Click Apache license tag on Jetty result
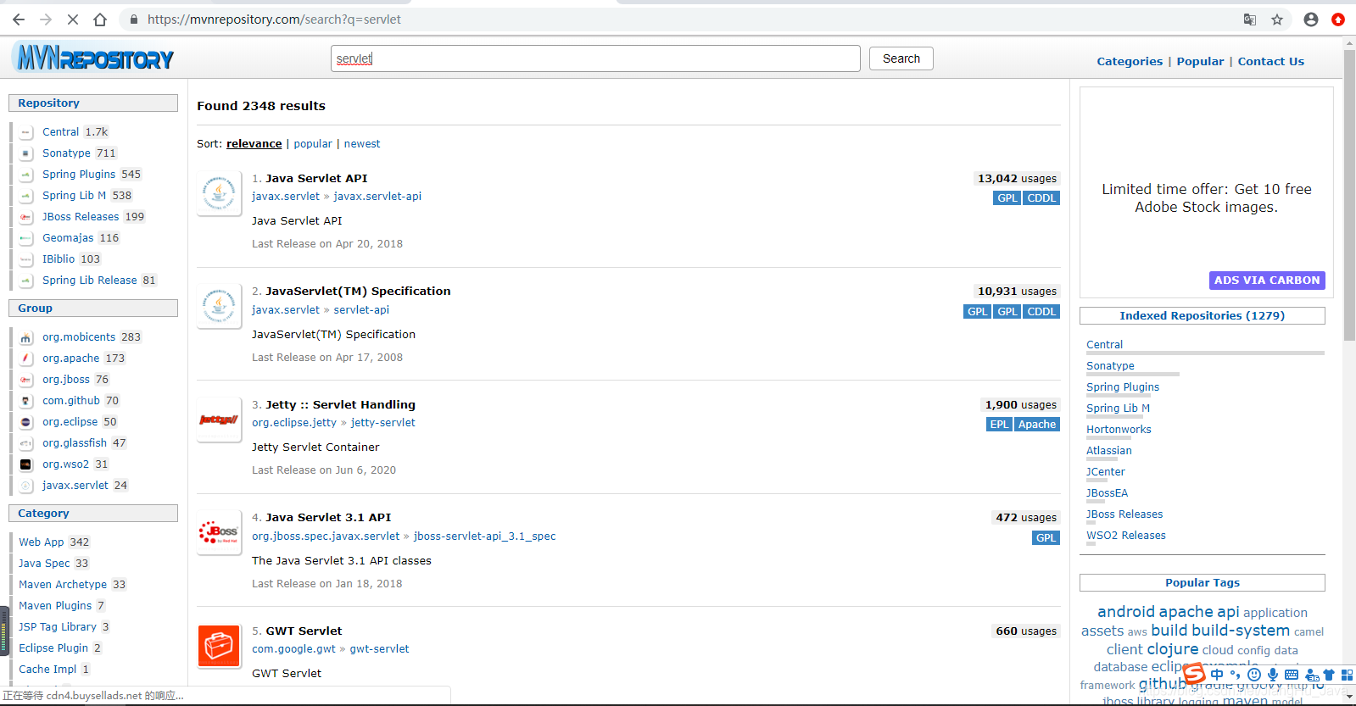Image resolution: width=1356 pixels, height=706 pixels. [1037, 425]
